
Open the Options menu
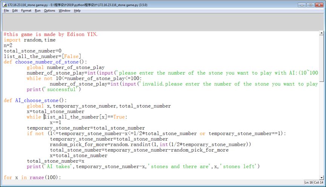[49, 11]
